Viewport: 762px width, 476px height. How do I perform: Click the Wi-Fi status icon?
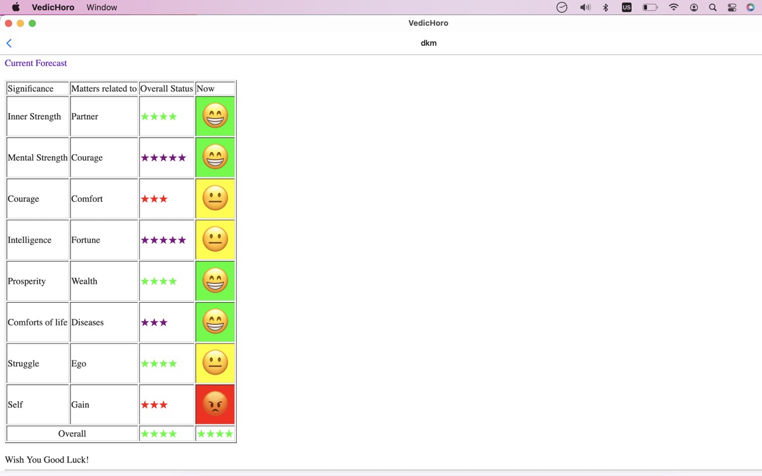[x=674, y=8]
